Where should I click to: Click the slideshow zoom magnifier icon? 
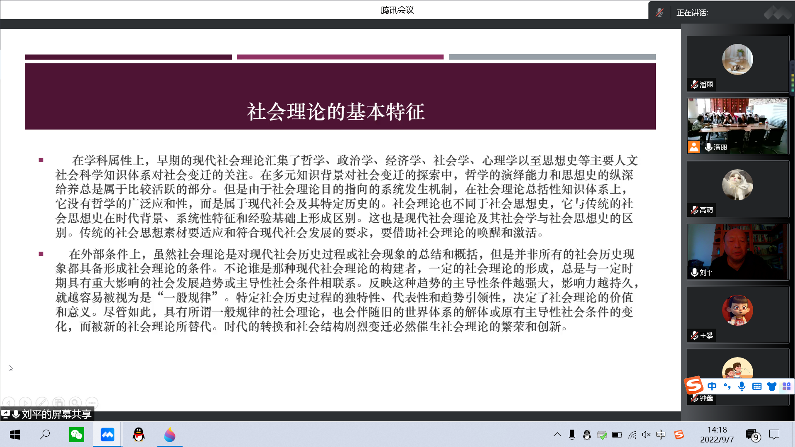coord(75,402)
